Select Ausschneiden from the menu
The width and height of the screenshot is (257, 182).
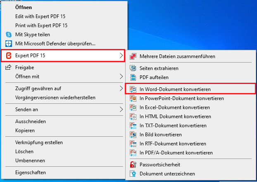click(31, 121)
